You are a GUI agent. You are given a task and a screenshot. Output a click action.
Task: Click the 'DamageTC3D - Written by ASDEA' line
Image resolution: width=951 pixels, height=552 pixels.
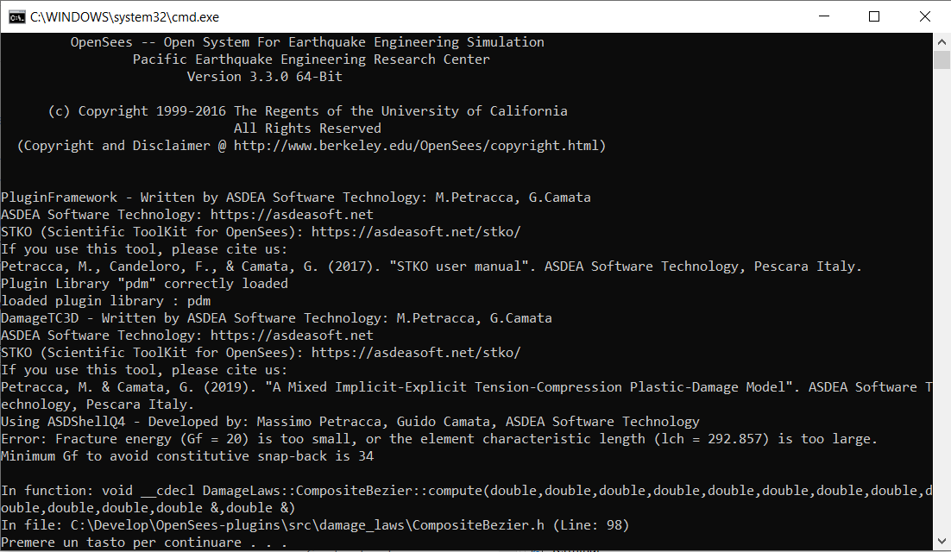tap(276, 317)
